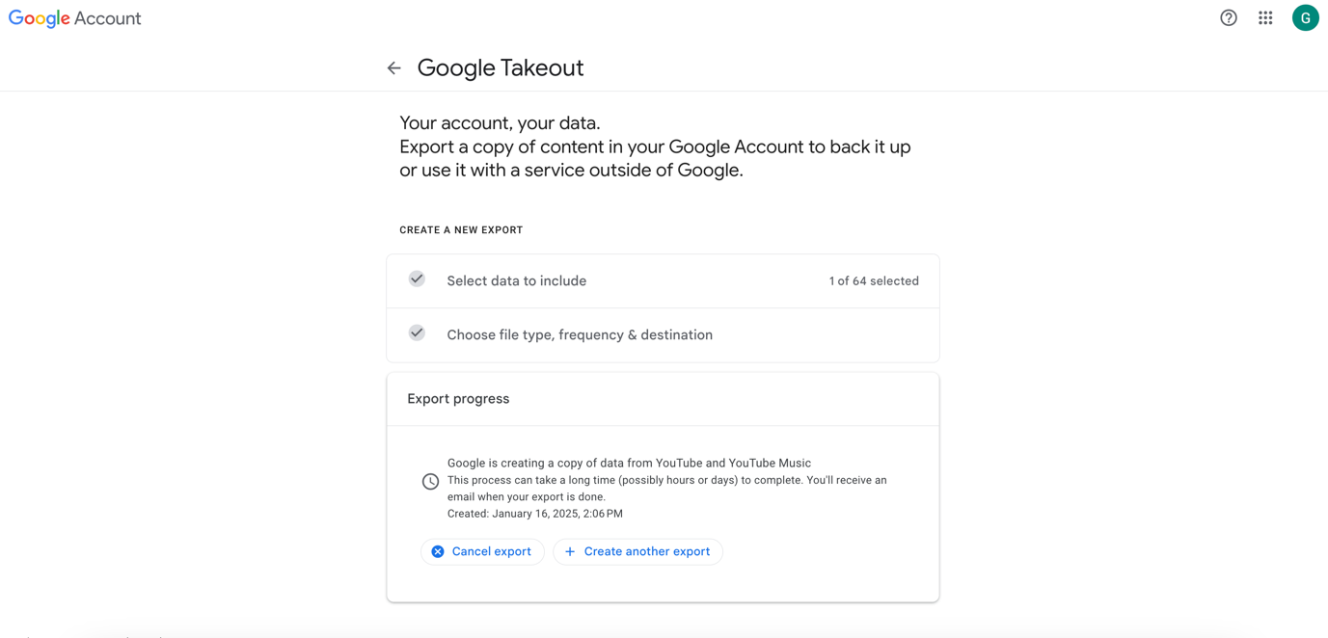Click the plus icon for another export
Image resolution: width=1328 pixels, height=638 pixels.
point(570,552)
